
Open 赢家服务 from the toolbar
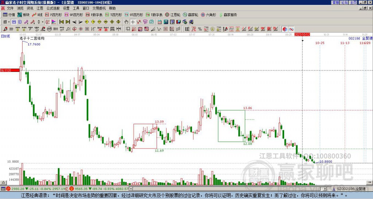click(x=228, y=15)
